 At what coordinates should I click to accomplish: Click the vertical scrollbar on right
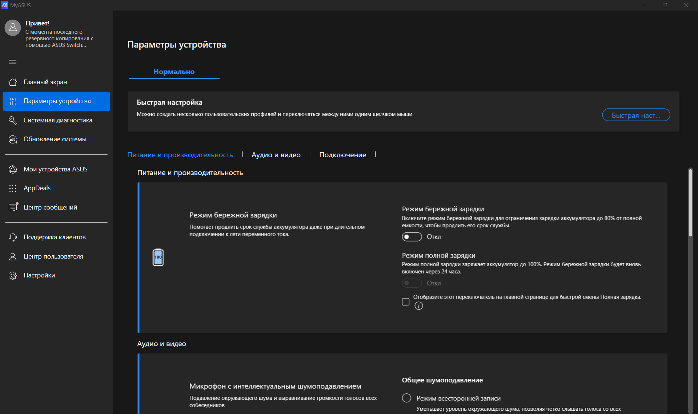[690, 203]
